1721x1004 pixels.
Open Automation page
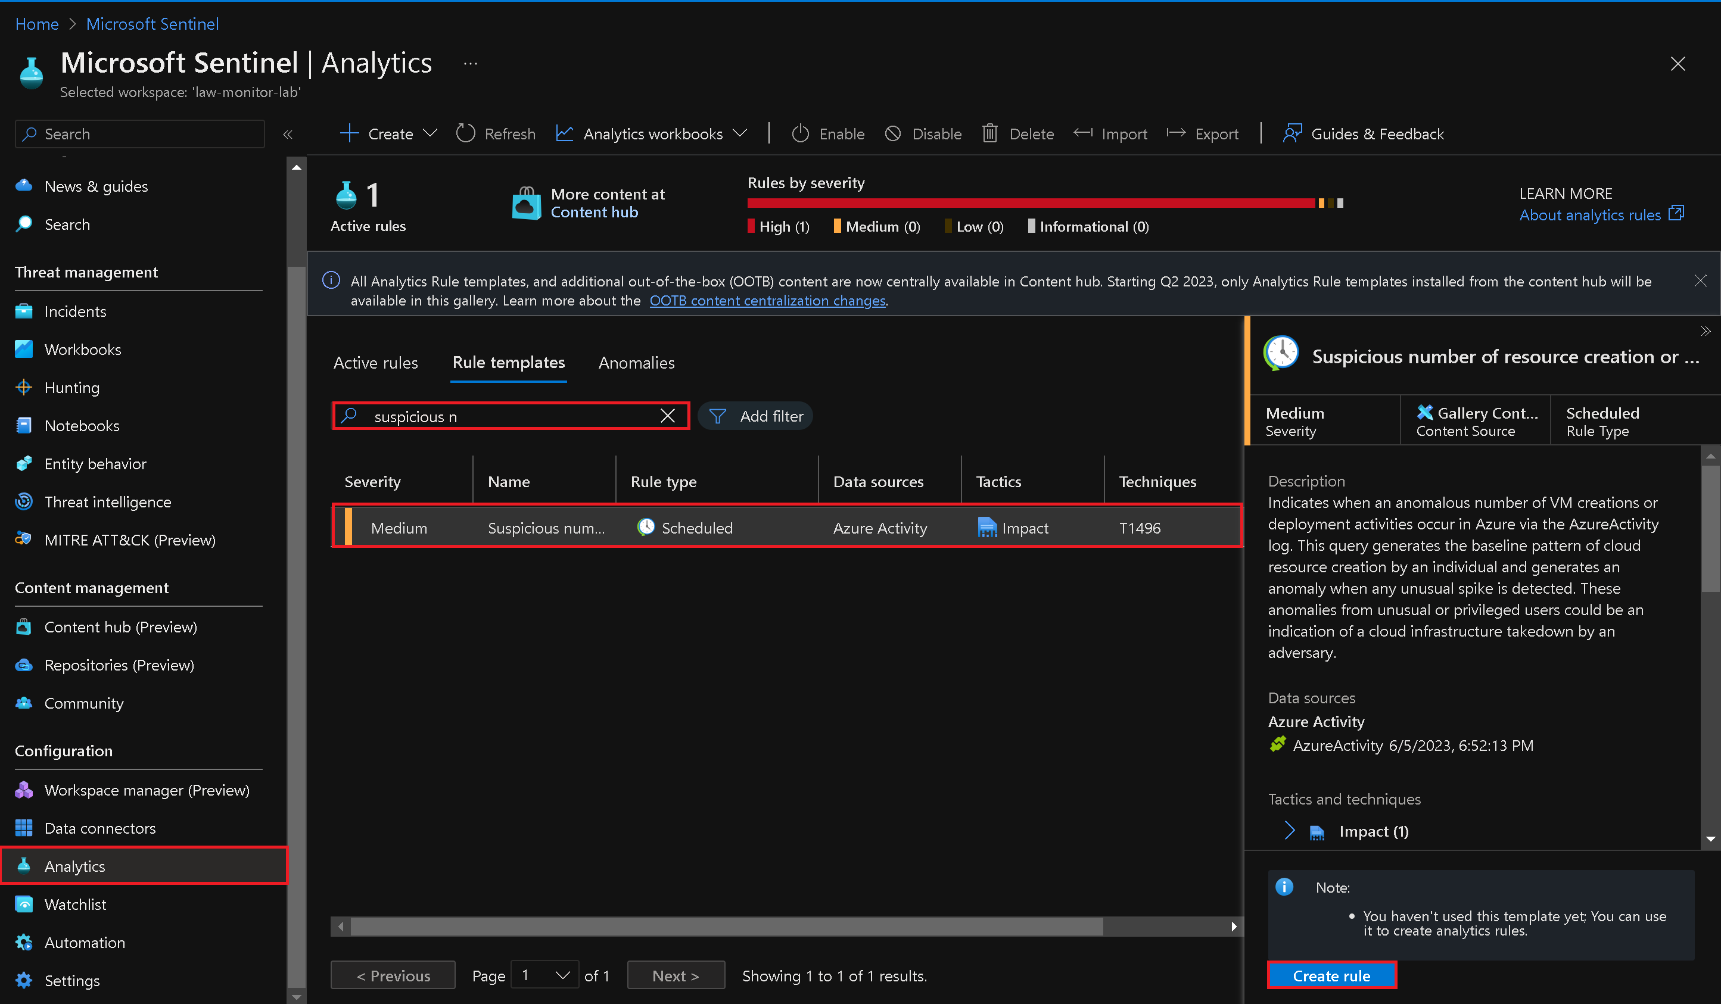[x=85, y=943]
